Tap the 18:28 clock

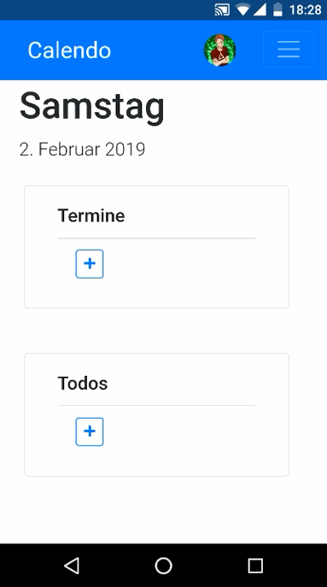306,9
